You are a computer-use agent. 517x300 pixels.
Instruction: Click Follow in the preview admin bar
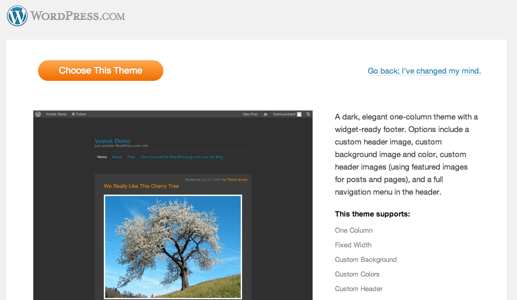(79, 114)
